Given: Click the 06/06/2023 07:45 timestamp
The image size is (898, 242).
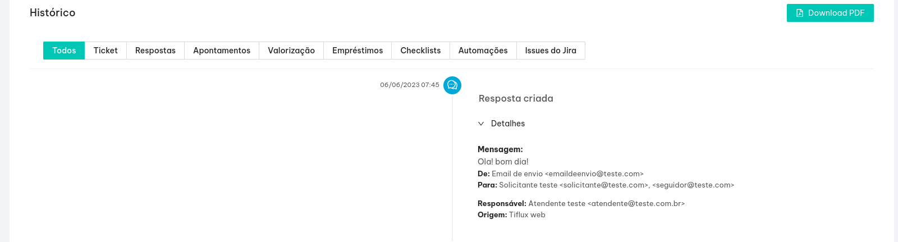Looking at the screenshot, I should 410,85.
